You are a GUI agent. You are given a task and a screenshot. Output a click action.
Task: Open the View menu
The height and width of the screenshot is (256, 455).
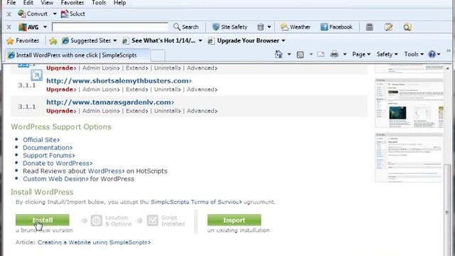[x=47, y=3]
